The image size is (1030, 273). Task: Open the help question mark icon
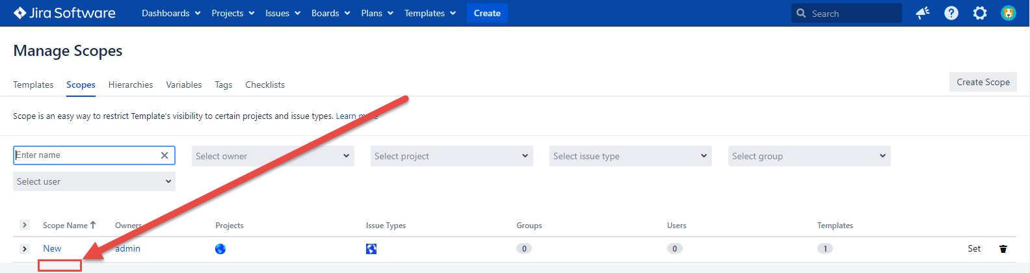(951, 13)
